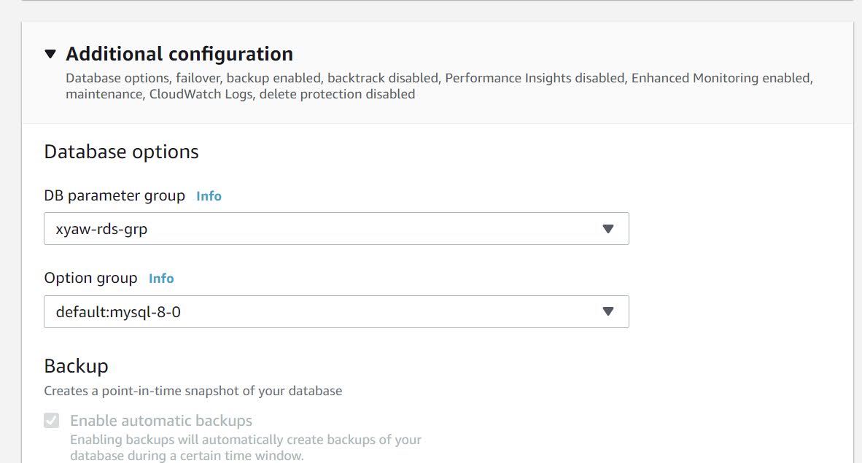Click the Additional configuration heading
Screen dimensions: 862x463
(x=179, y=54)
